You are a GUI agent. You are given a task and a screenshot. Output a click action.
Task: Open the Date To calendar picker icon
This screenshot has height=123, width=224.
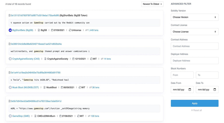[215, 90]
